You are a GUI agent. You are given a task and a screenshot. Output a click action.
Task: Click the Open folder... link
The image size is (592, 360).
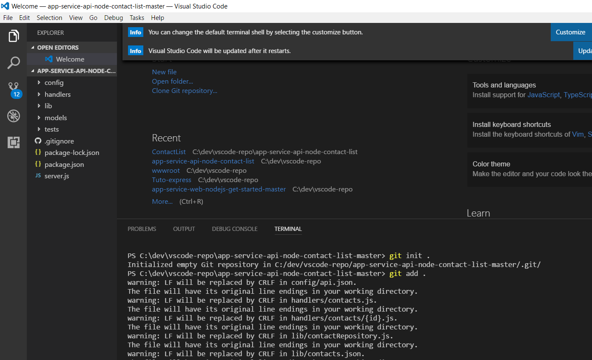coord(172,81)
